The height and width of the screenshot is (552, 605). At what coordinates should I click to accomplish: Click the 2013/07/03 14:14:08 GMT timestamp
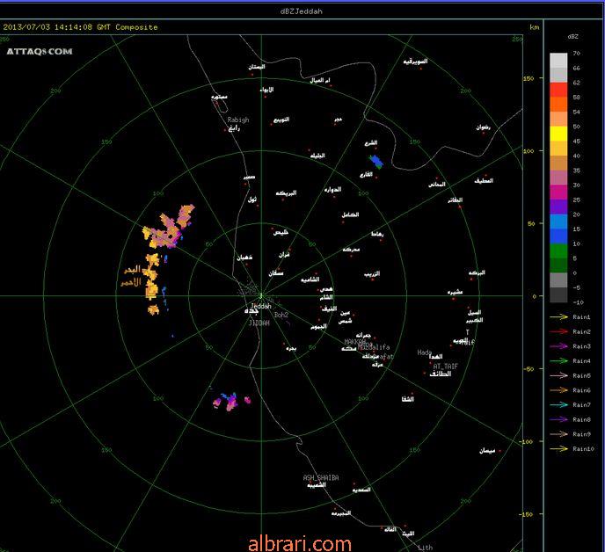point(56,27)
